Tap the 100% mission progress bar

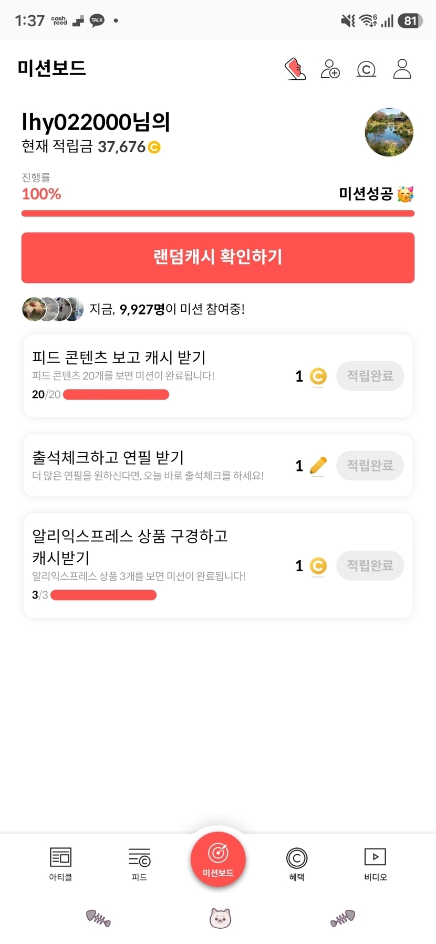click(x=218, y=213)
